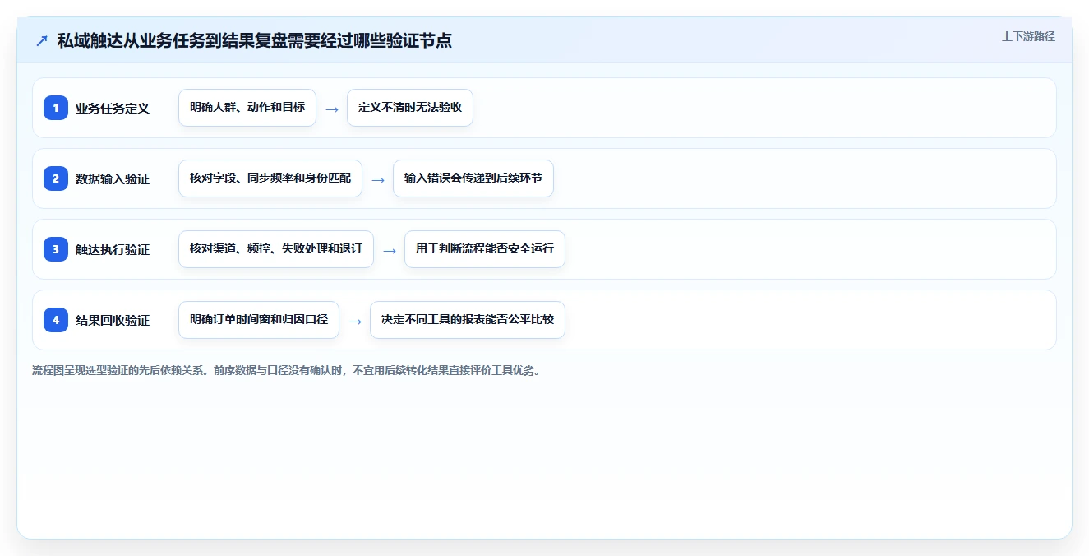Viewport: 1089px width, 556px height.
Task: Select the 触达执行验证 step label
Action: tap(113, 249)
